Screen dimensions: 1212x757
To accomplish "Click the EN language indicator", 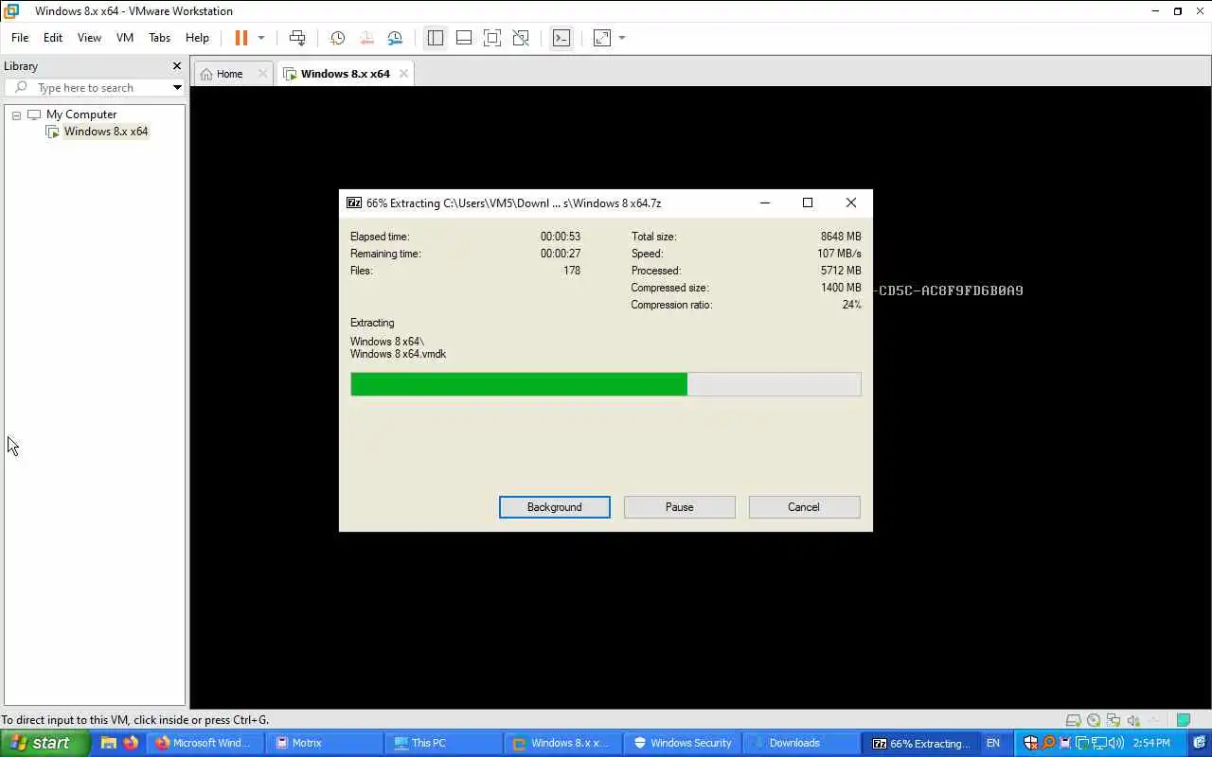I will [x=992, y=743].
